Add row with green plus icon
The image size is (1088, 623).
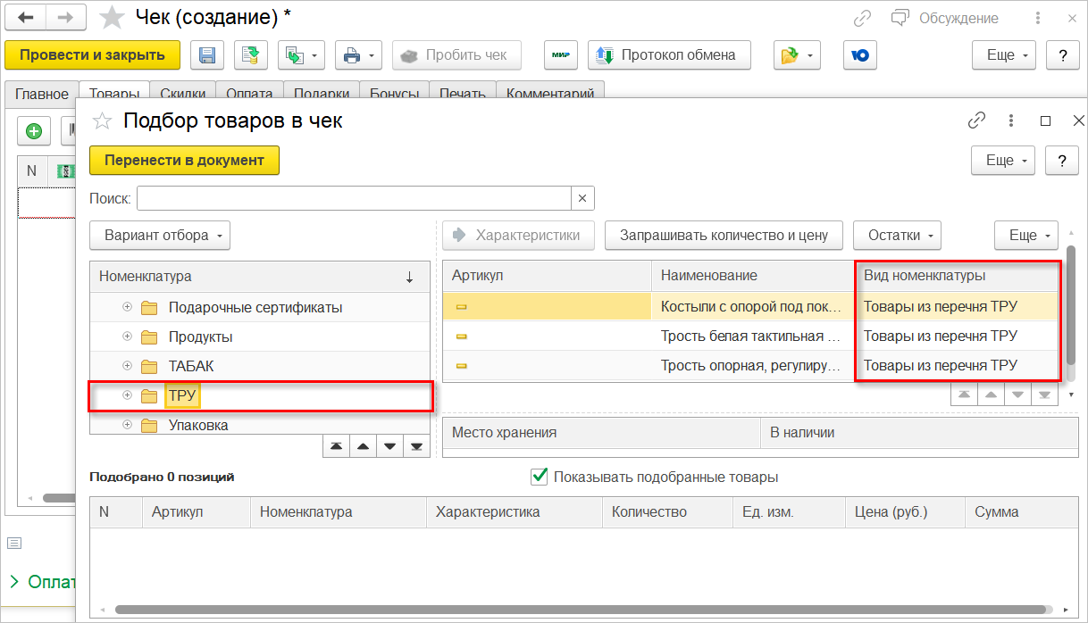coord(34,131)
